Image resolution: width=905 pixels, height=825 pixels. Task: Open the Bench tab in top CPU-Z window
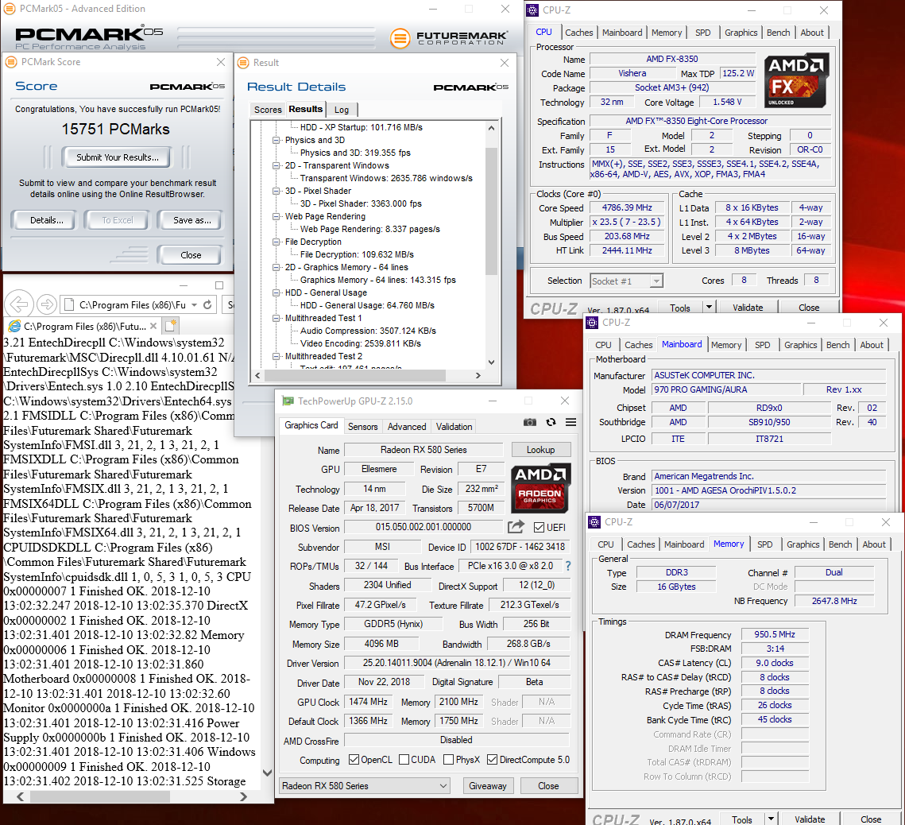[x=778, y=33]
